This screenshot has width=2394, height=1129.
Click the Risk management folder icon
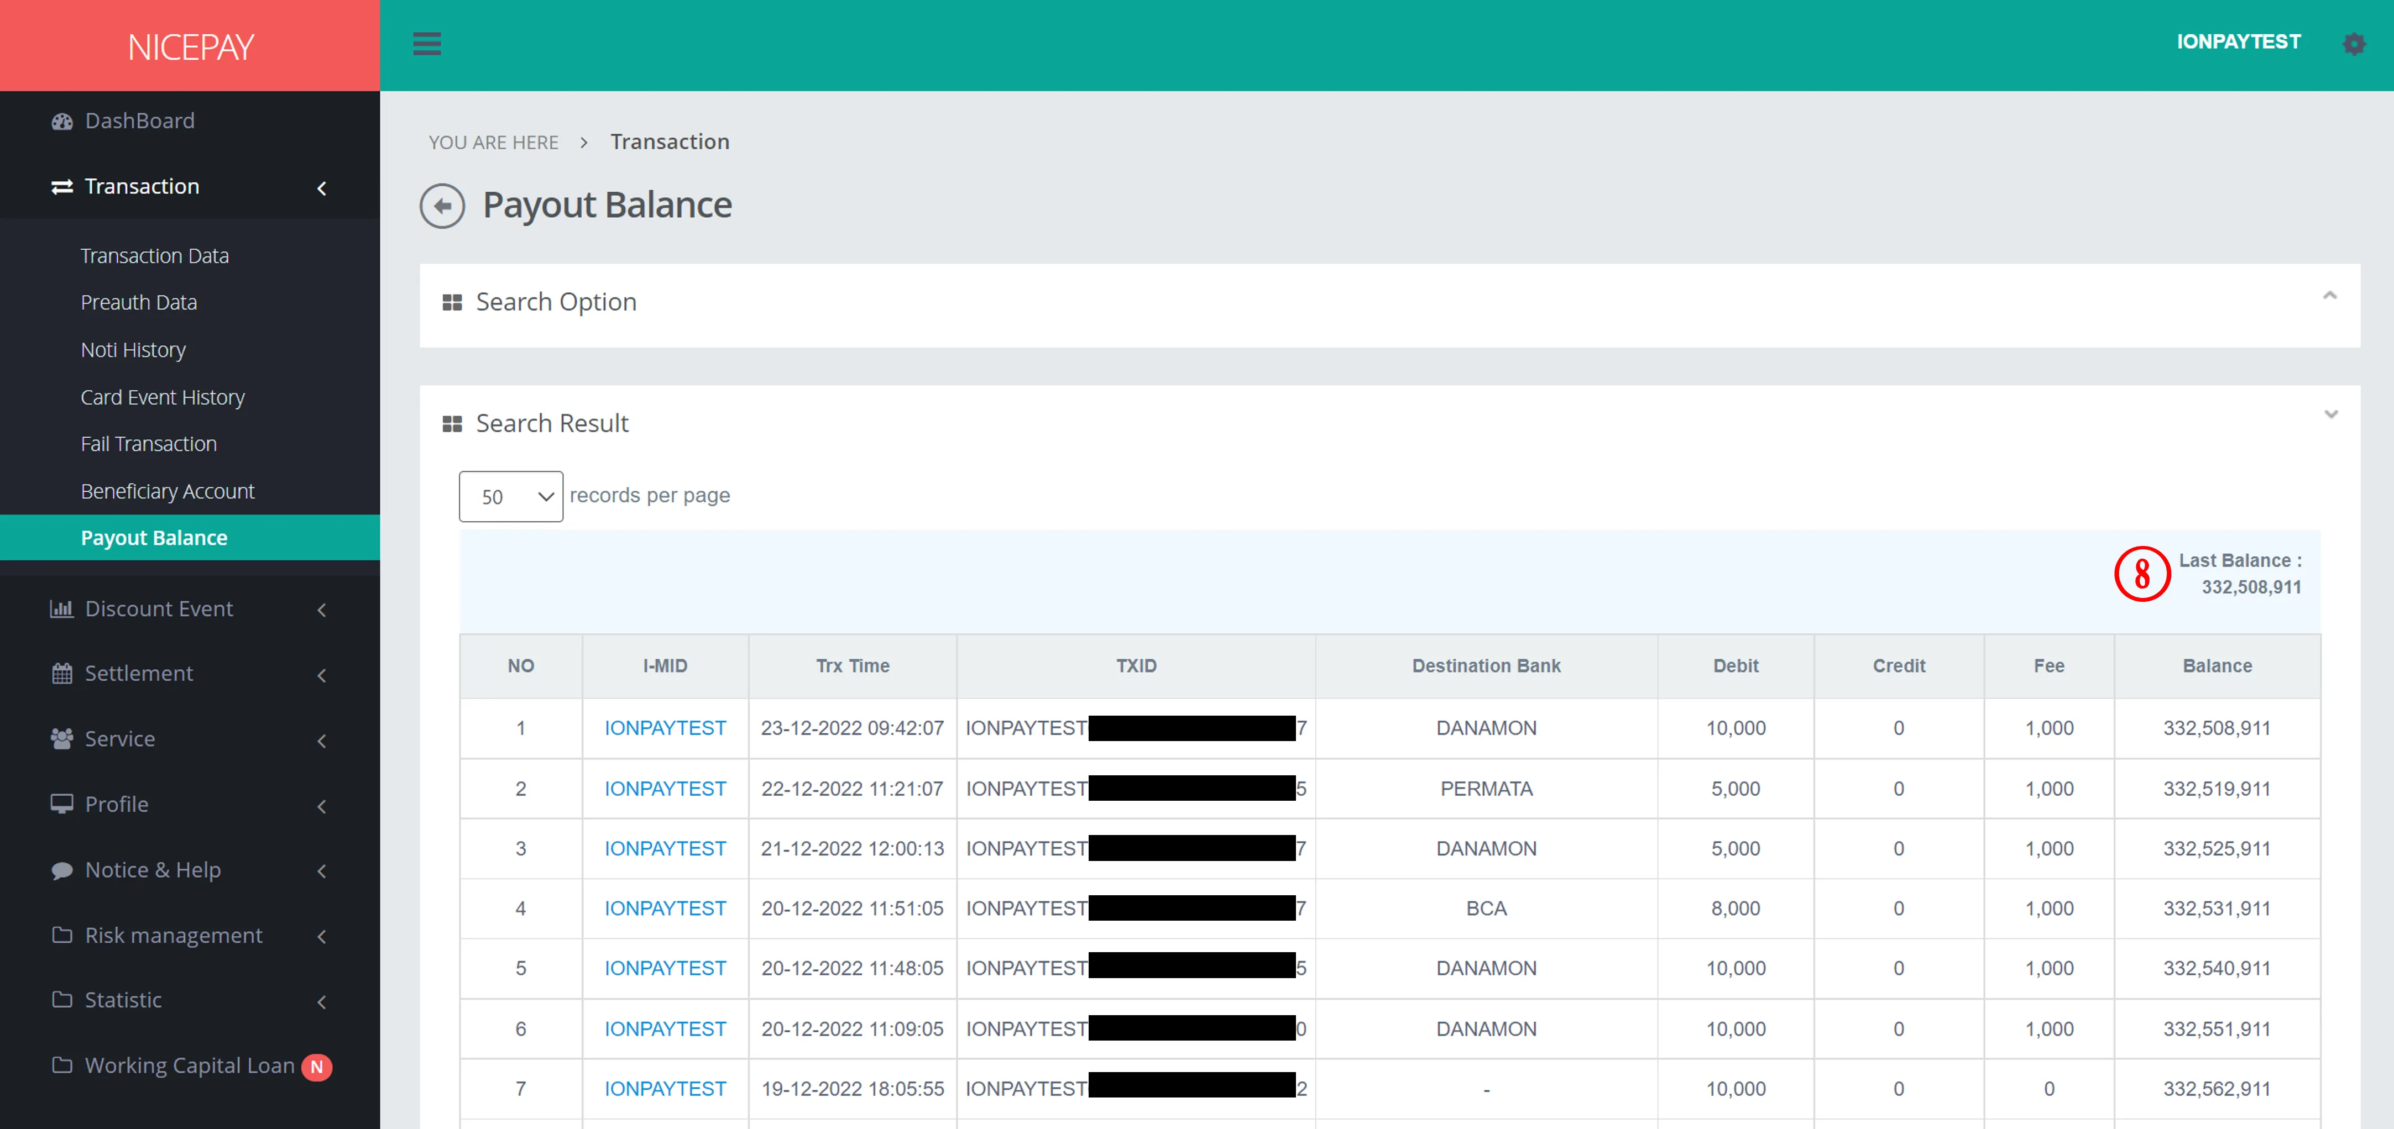[62, 935]
